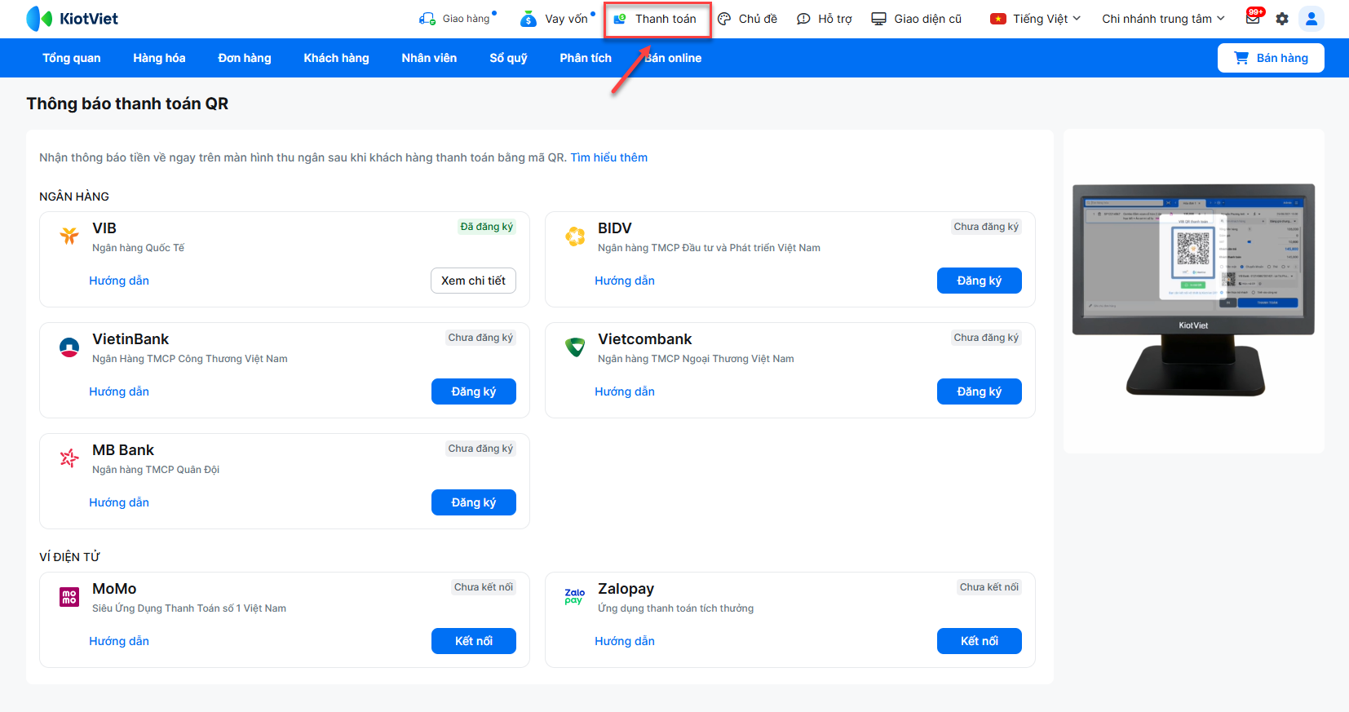Click Đăng ký for Vietcombank
The width and height of the screenshot is (1349, 712).
[979, 391]
